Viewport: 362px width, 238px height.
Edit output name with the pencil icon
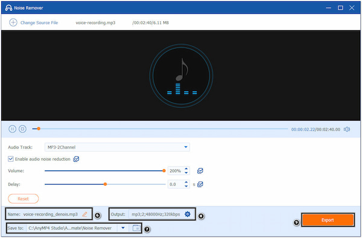[84, 214]
